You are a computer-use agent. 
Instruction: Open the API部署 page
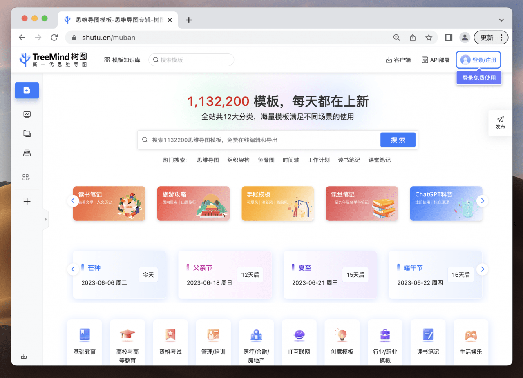436,59
